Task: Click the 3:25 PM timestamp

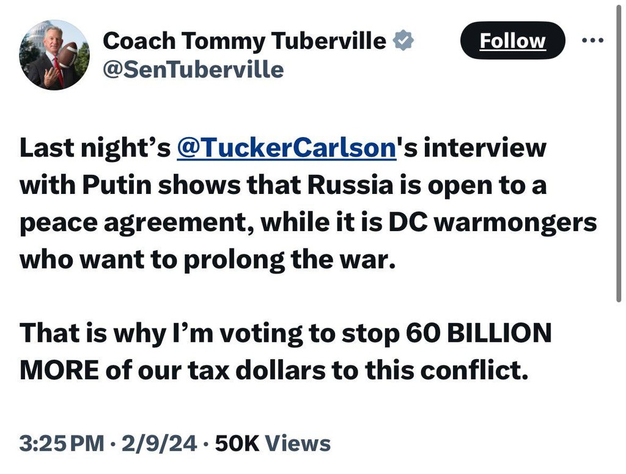Action: [x=62, y=443]
